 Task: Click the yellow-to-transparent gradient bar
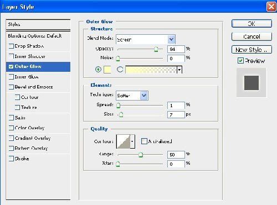tap(151, 70)
